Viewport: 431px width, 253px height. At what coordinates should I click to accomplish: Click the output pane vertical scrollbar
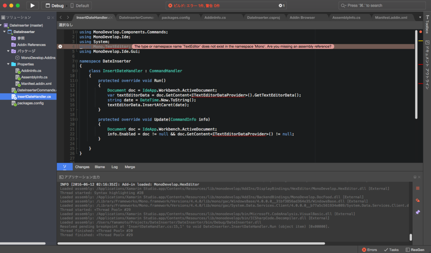(x=411, y=237)
